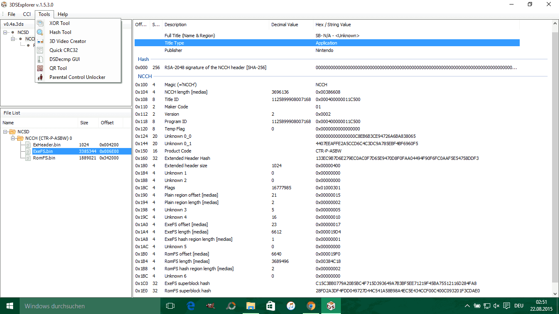Launch Microsoft Edge from the taskbar
Viewport: 559px width, 314px height.
pyautogui.click(x=190, y=306)
